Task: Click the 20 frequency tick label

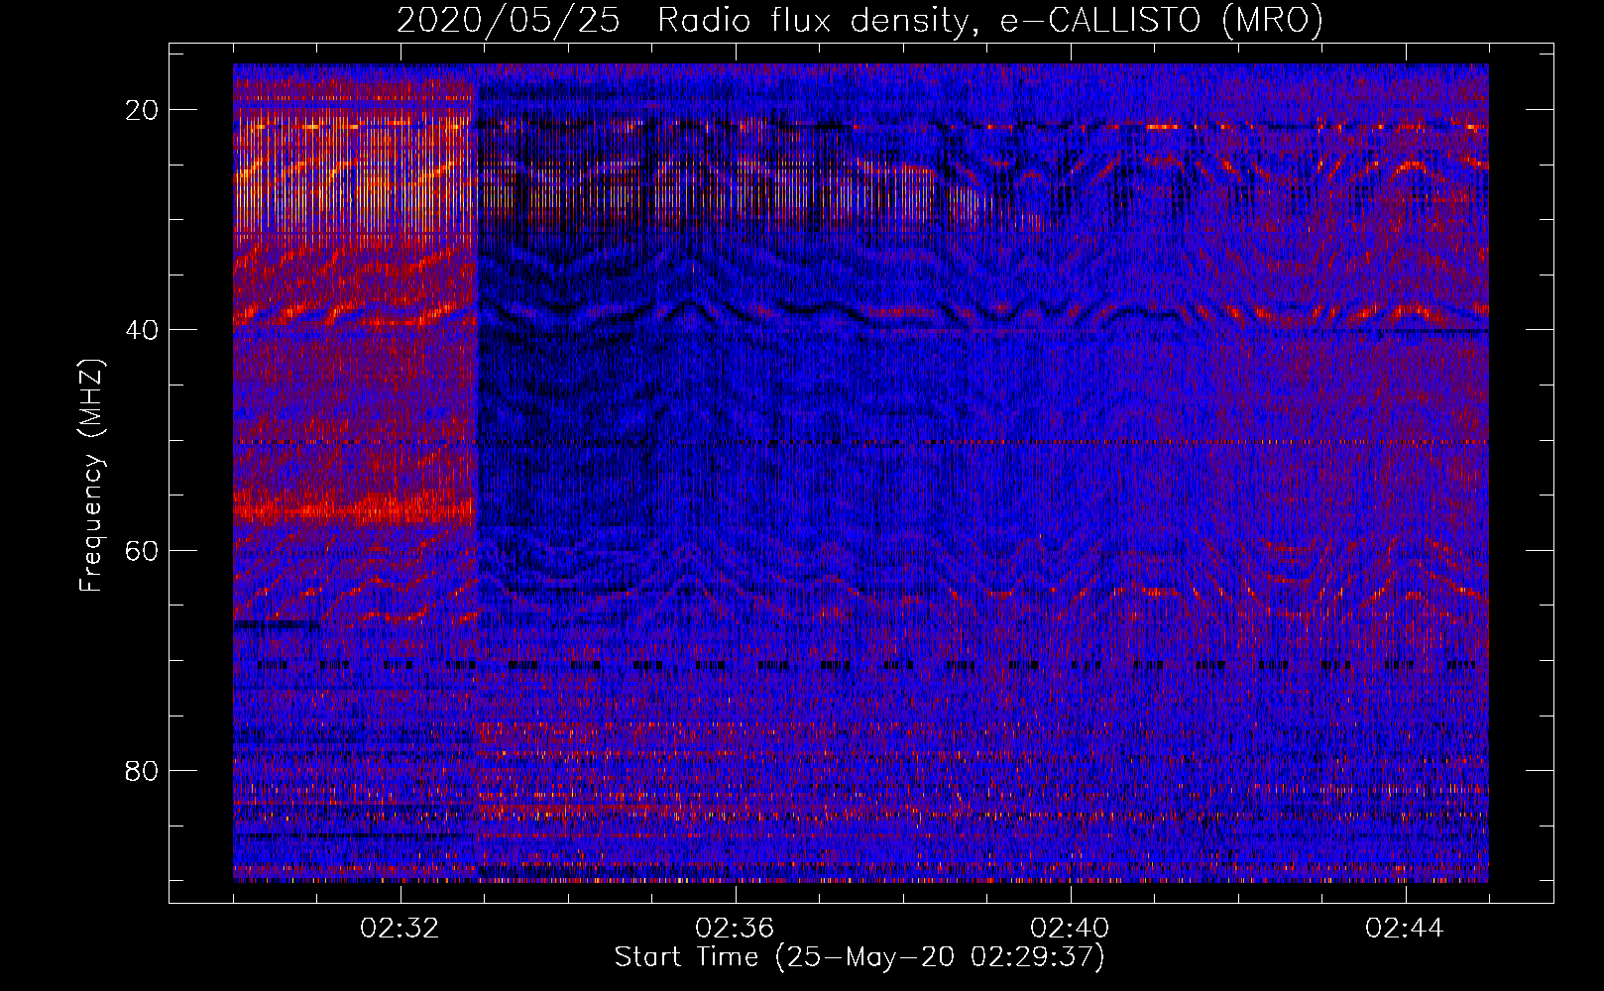Action: [143, 110]
